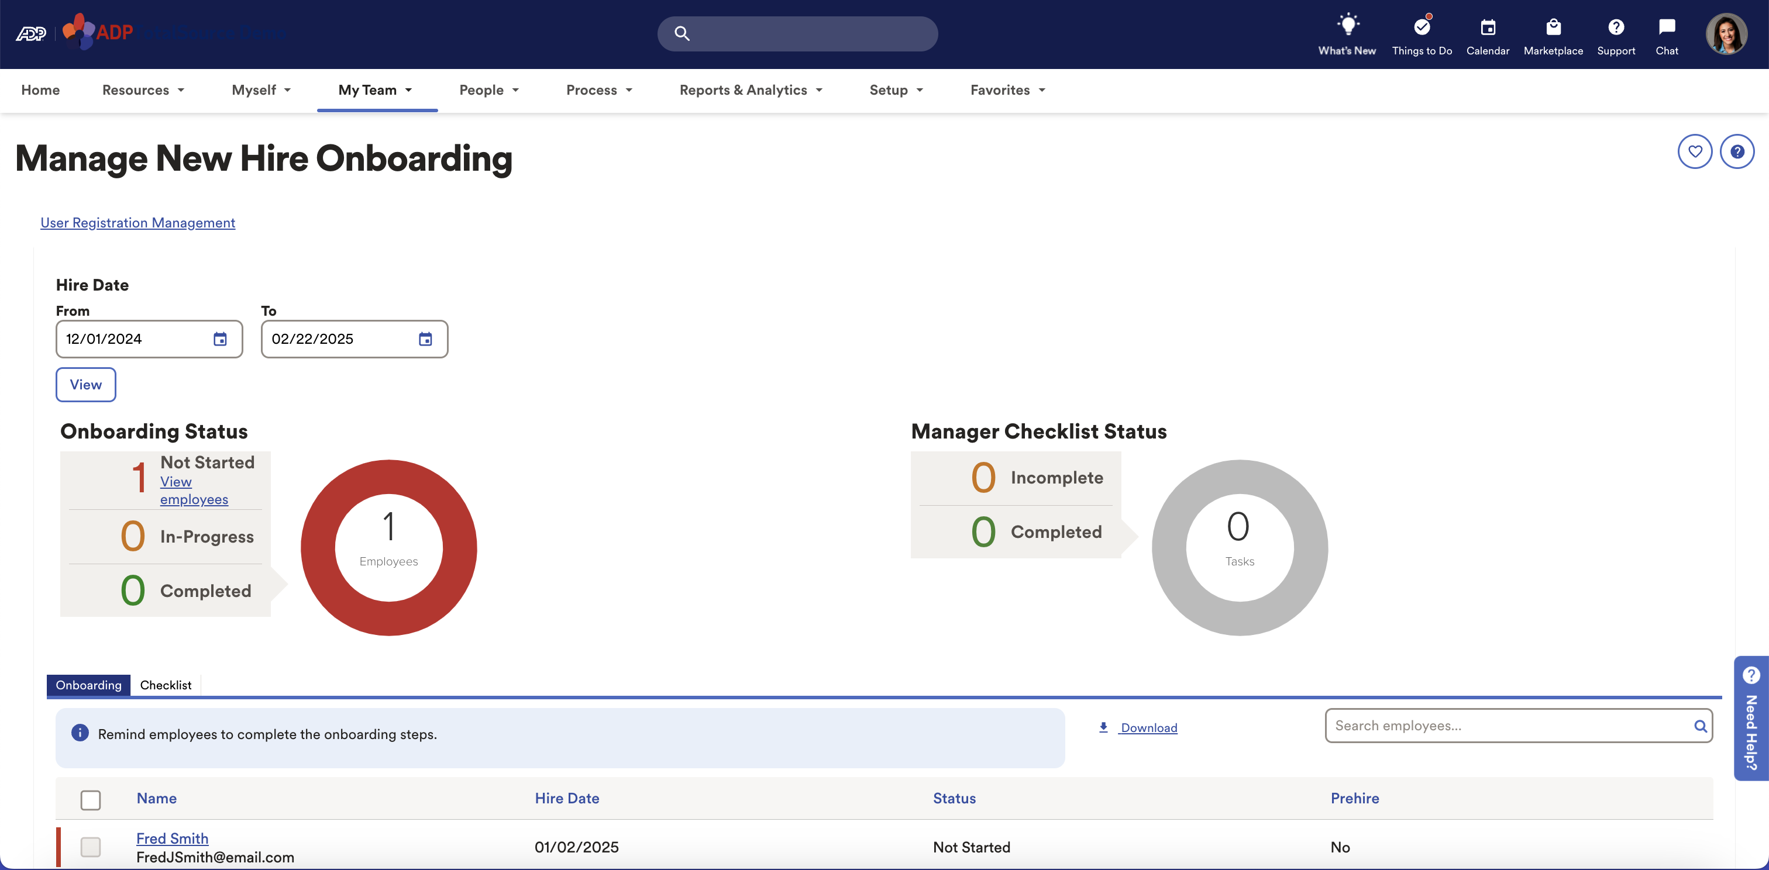Add page to favorites with heart icon
The width and height of the screenshot is (1769, 870).
tap(1695, 151)
